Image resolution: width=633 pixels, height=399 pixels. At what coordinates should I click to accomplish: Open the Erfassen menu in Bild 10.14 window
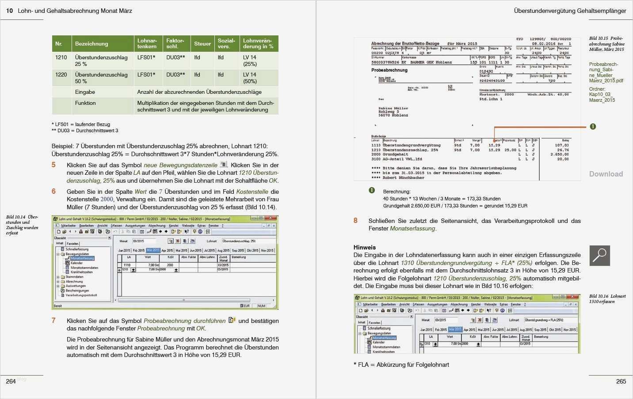pyautogui.click(x=116, y=226)
